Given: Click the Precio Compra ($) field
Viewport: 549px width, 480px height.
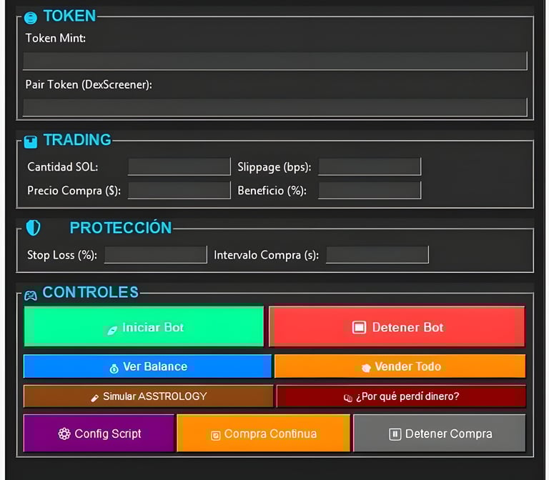Looking at the screenshot, I should click(x=179, y=190).
